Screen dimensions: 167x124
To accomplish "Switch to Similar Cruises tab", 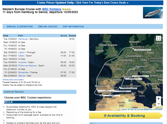I will coord(48,27).
